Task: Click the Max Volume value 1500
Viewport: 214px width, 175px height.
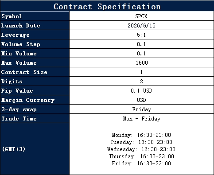Action: coord(142,63)
